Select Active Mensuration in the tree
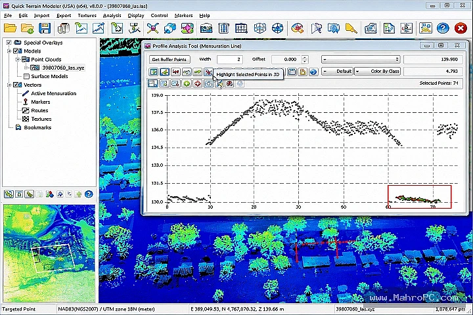Image resolution: width=473 pixels, height=315 pixels. click(x=54, y=93)
